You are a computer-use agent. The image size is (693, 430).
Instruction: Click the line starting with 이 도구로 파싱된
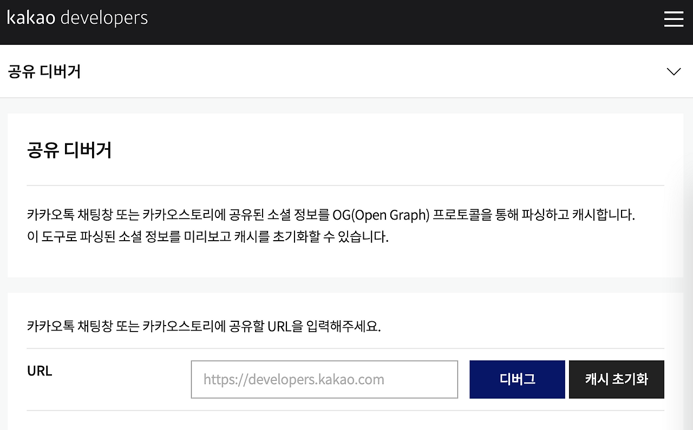point(208,237)
